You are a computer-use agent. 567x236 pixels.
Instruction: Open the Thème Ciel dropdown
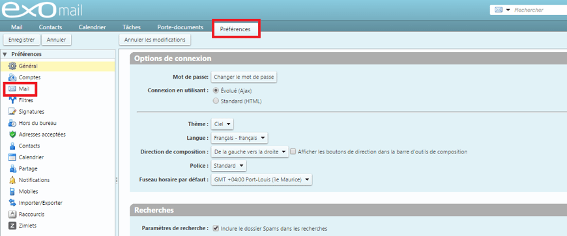(222, 124)
